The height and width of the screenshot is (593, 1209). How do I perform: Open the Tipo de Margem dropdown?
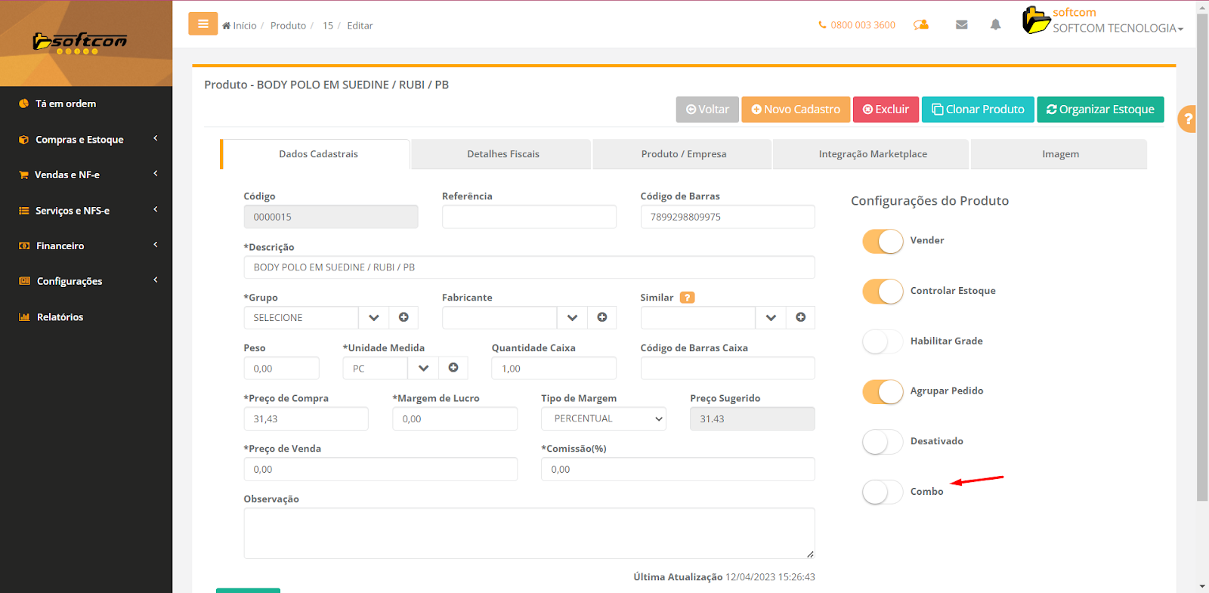pyautogui.click(x=603, y=418)
